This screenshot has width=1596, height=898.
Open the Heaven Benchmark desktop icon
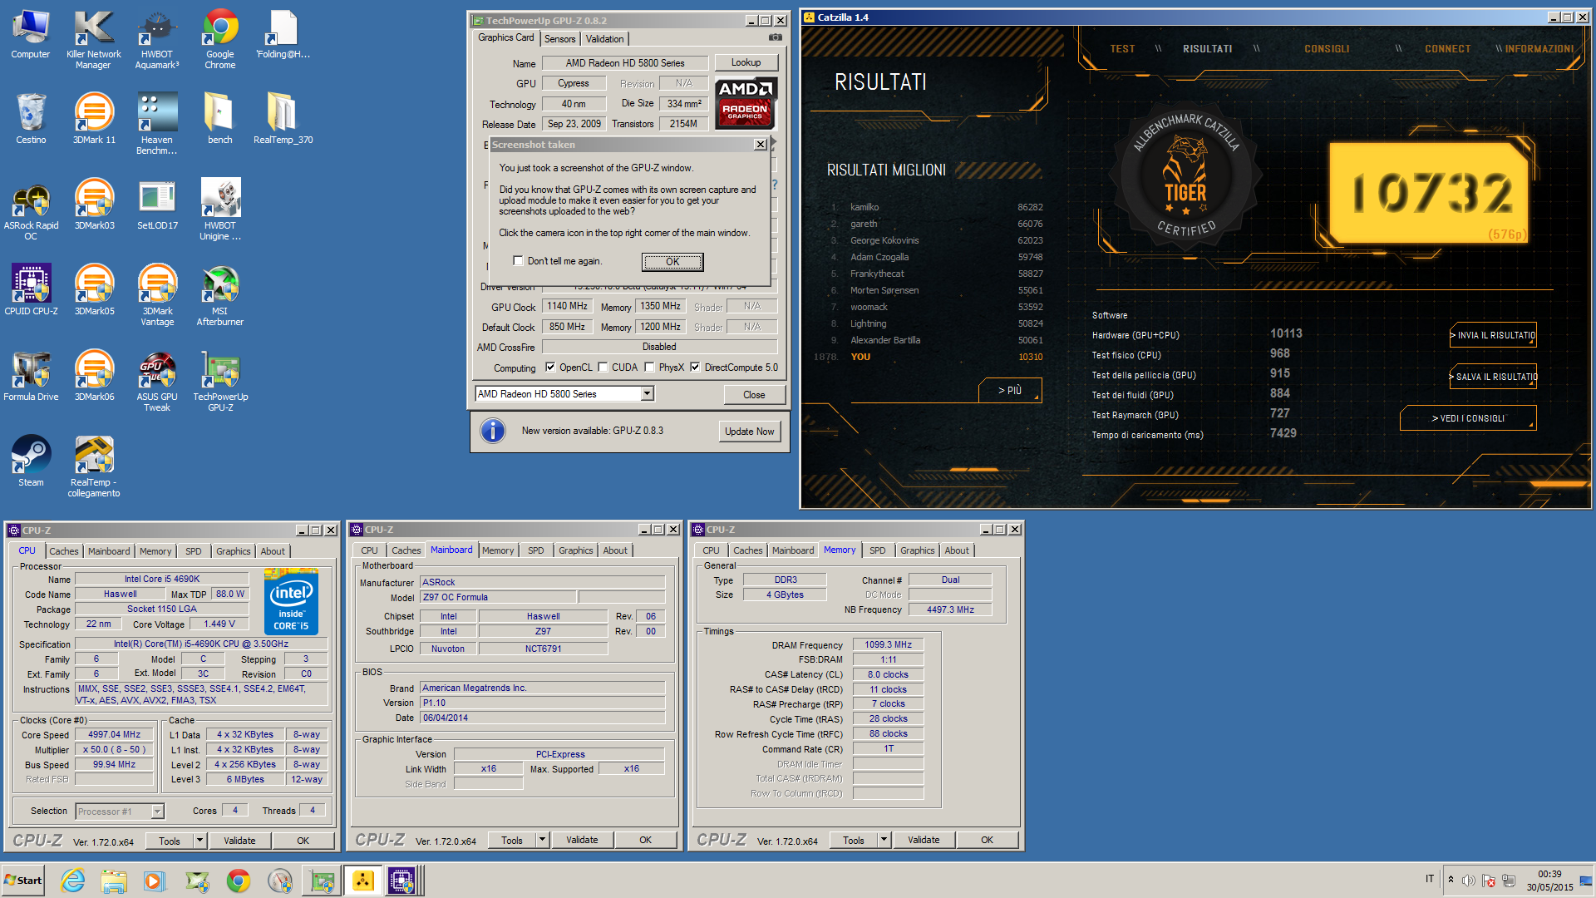156,122
